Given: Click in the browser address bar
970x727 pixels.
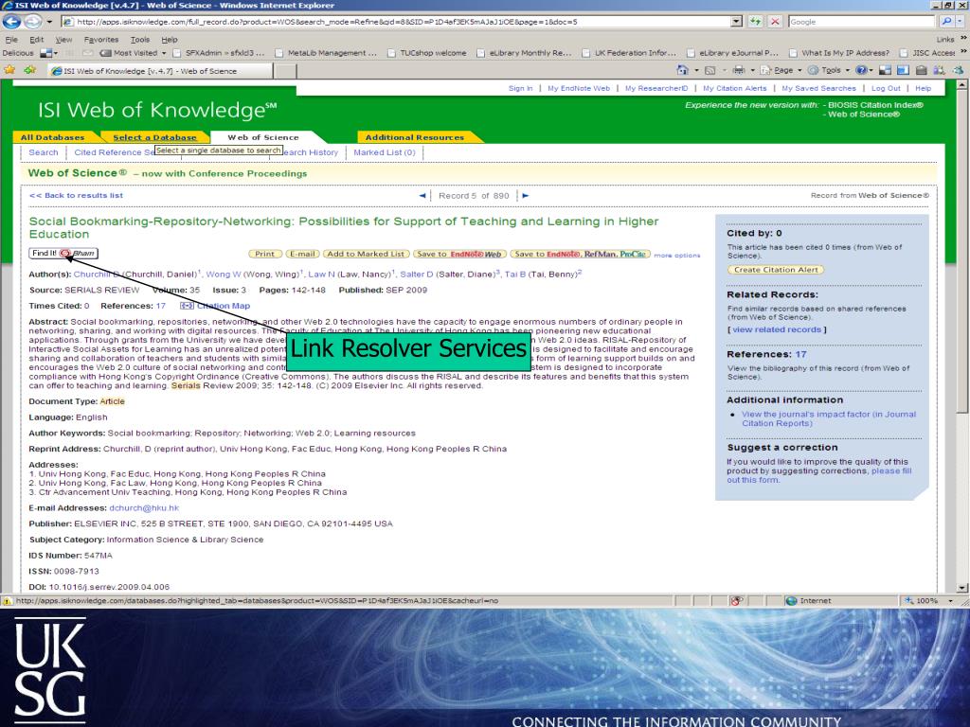Looking at the screenshot, I should tap(396, 22).
